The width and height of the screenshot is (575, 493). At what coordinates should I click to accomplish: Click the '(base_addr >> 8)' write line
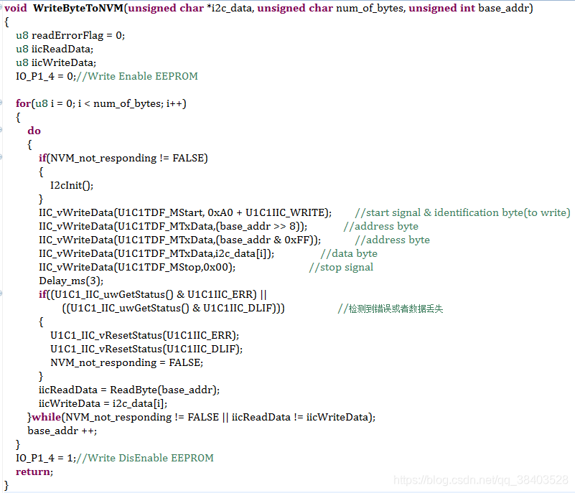click(x=173, y=226)
